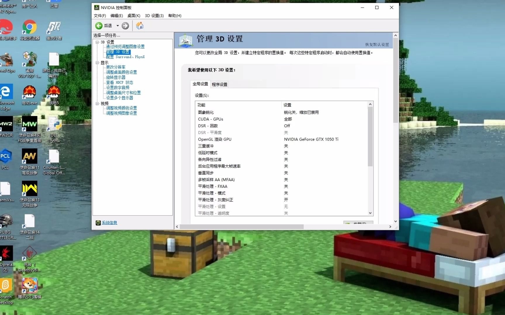The image size is (505, 315).
Task: Click the gray Forward arrow icon
Action: coord(125,26)
